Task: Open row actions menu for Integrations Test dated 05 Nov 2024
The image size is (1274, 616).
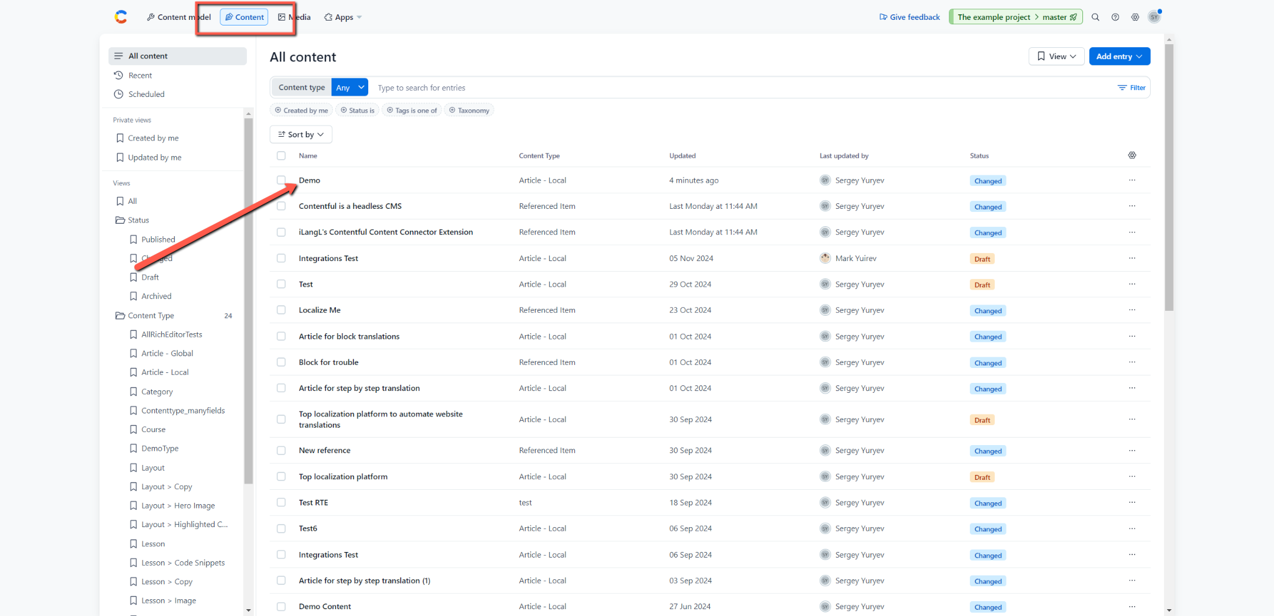Action: [x=1132, y=258]
